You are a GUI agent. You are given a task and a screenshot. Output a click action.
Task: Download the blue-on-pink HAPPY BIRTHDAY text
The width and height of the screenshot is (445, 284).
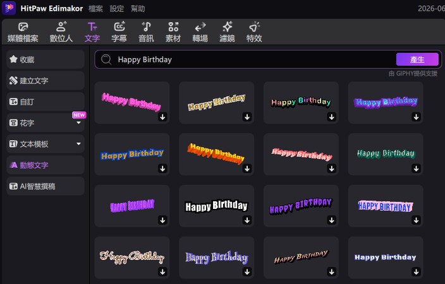pos(417,220)
